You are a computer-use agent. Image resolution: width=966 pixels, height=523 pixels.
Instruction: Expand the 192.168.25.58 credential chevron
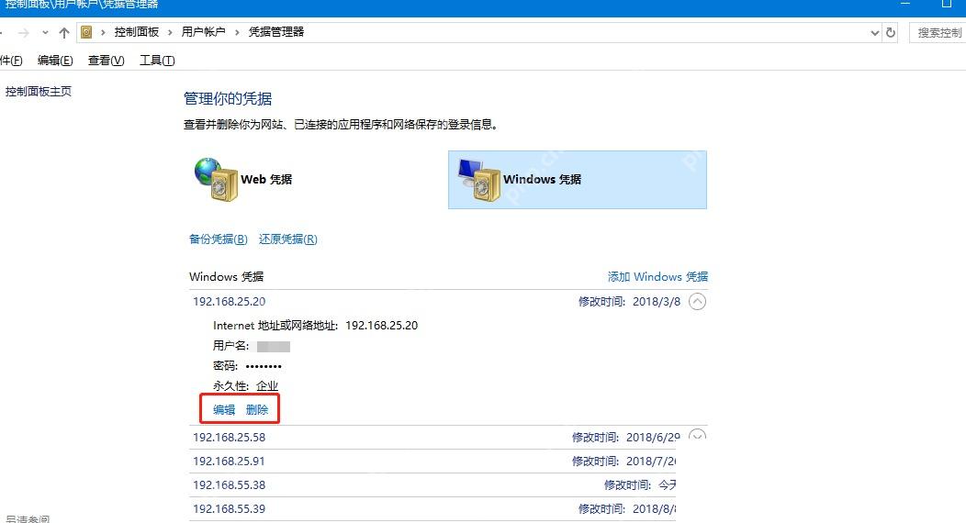click(697, 436)
